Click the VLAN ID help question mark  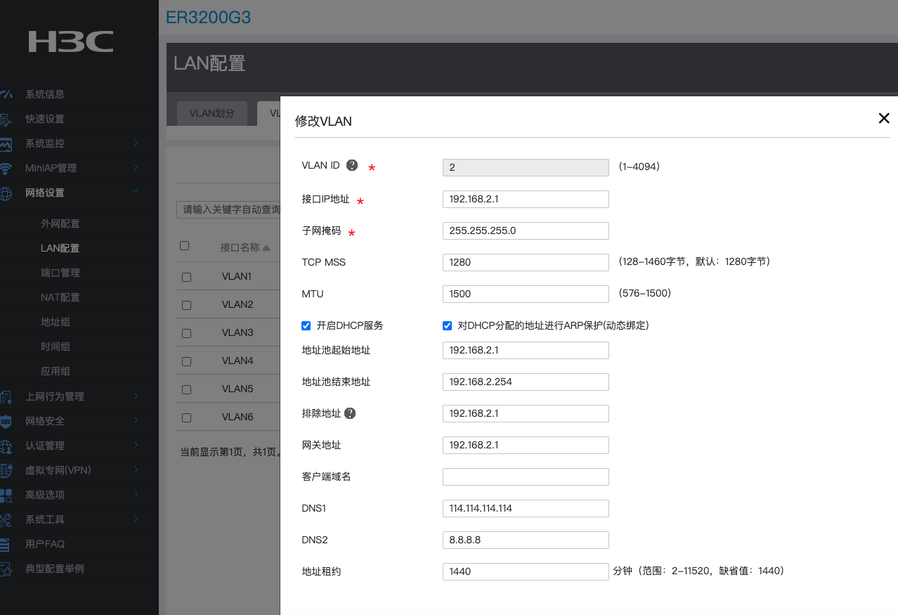[x=352, y=165]
